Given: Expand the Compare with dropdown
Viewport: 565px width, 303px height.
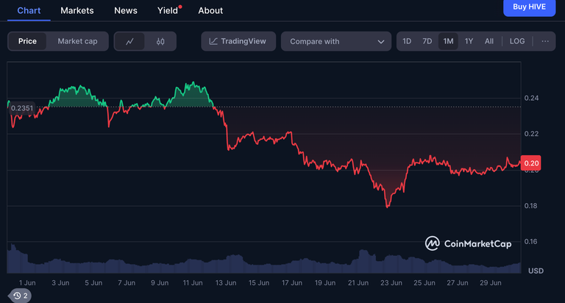Looking at the screenshot, I should pos(335,41).
